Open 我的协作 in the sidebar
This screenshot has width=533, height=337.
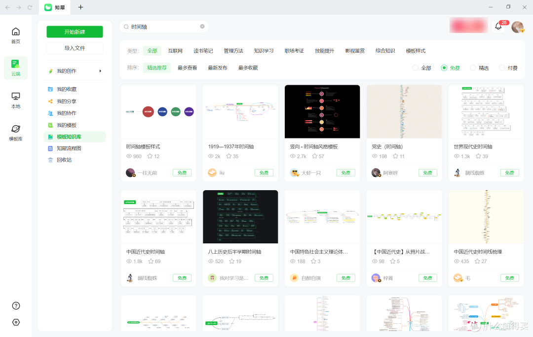click(x=67, y=113)
